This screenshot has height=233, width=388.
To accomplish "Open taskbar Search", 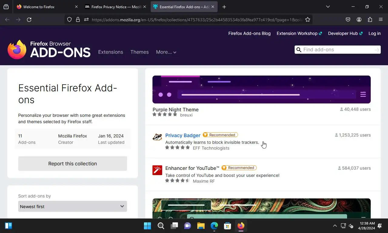I will tap(161, 226).
